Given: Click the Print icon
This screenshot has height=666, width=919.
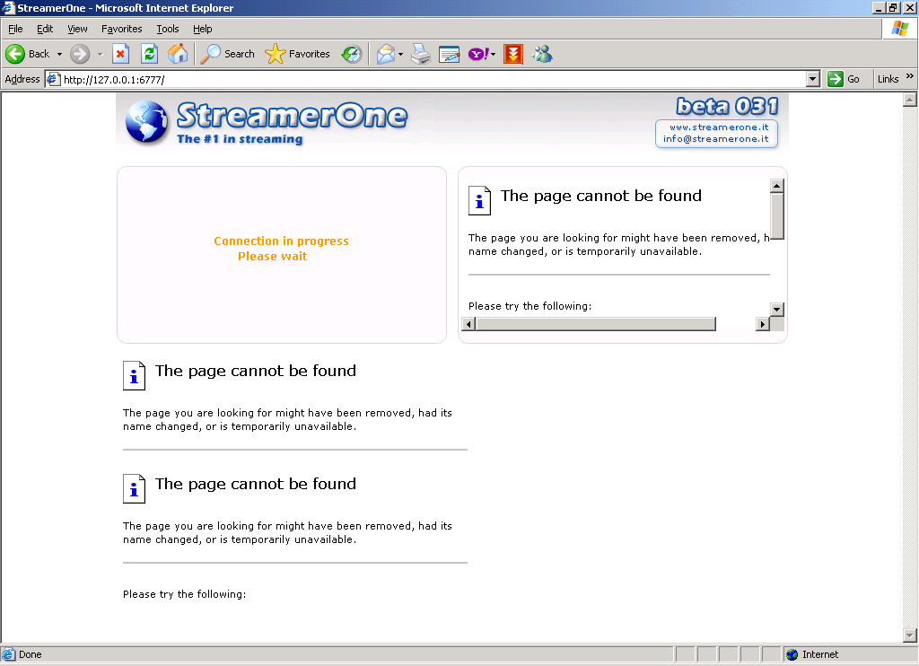Looking at the screenshot, I should click(421, 54).
